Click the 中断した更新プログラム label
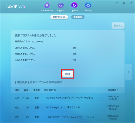The width and height of the screenshot is (135, 123). pos(25,60)
